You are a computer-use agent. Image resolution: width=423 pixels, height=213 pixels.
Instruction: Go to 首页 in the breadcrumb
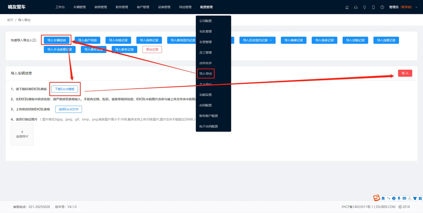[10, 20]
